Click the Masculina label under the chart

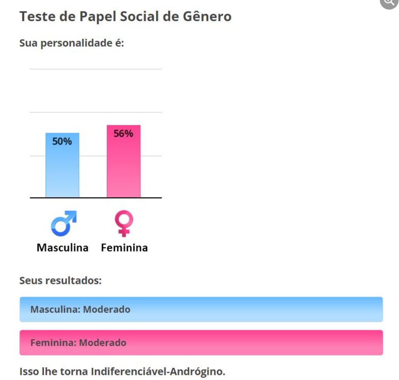click(x=63, y=248)
